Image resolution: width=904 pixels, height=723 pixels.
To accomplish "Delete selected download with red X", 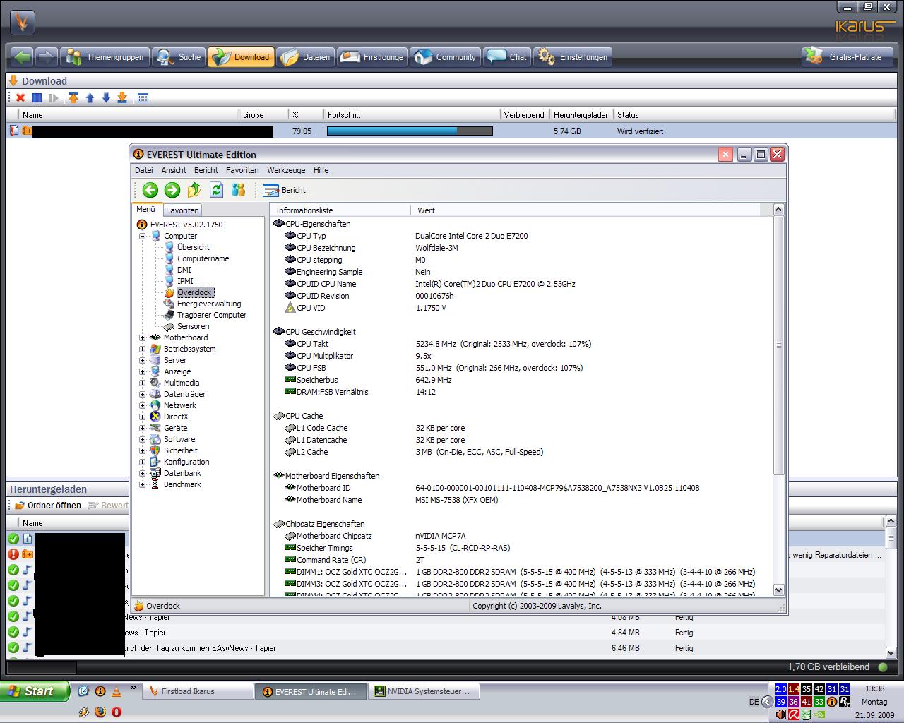I will click(20, 98).
